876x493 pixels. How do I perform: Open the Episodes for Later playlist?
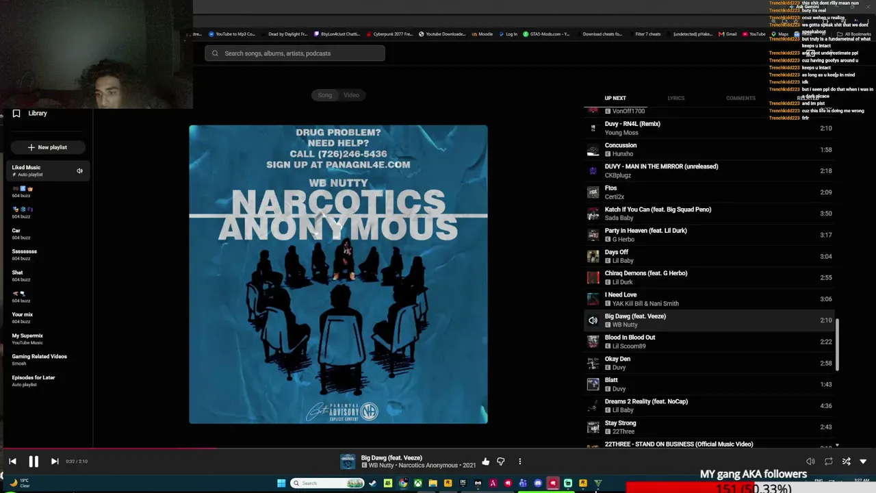coord(47,381)
